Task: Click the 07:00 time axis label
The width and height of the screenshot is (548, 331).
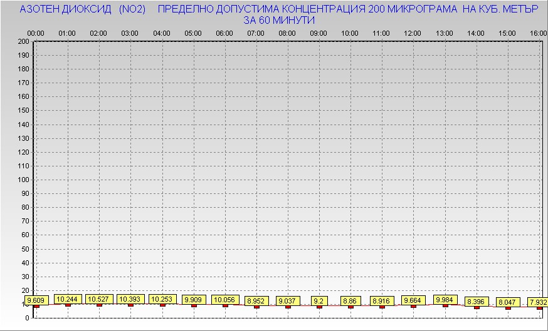Action: (x=256, y=33)
